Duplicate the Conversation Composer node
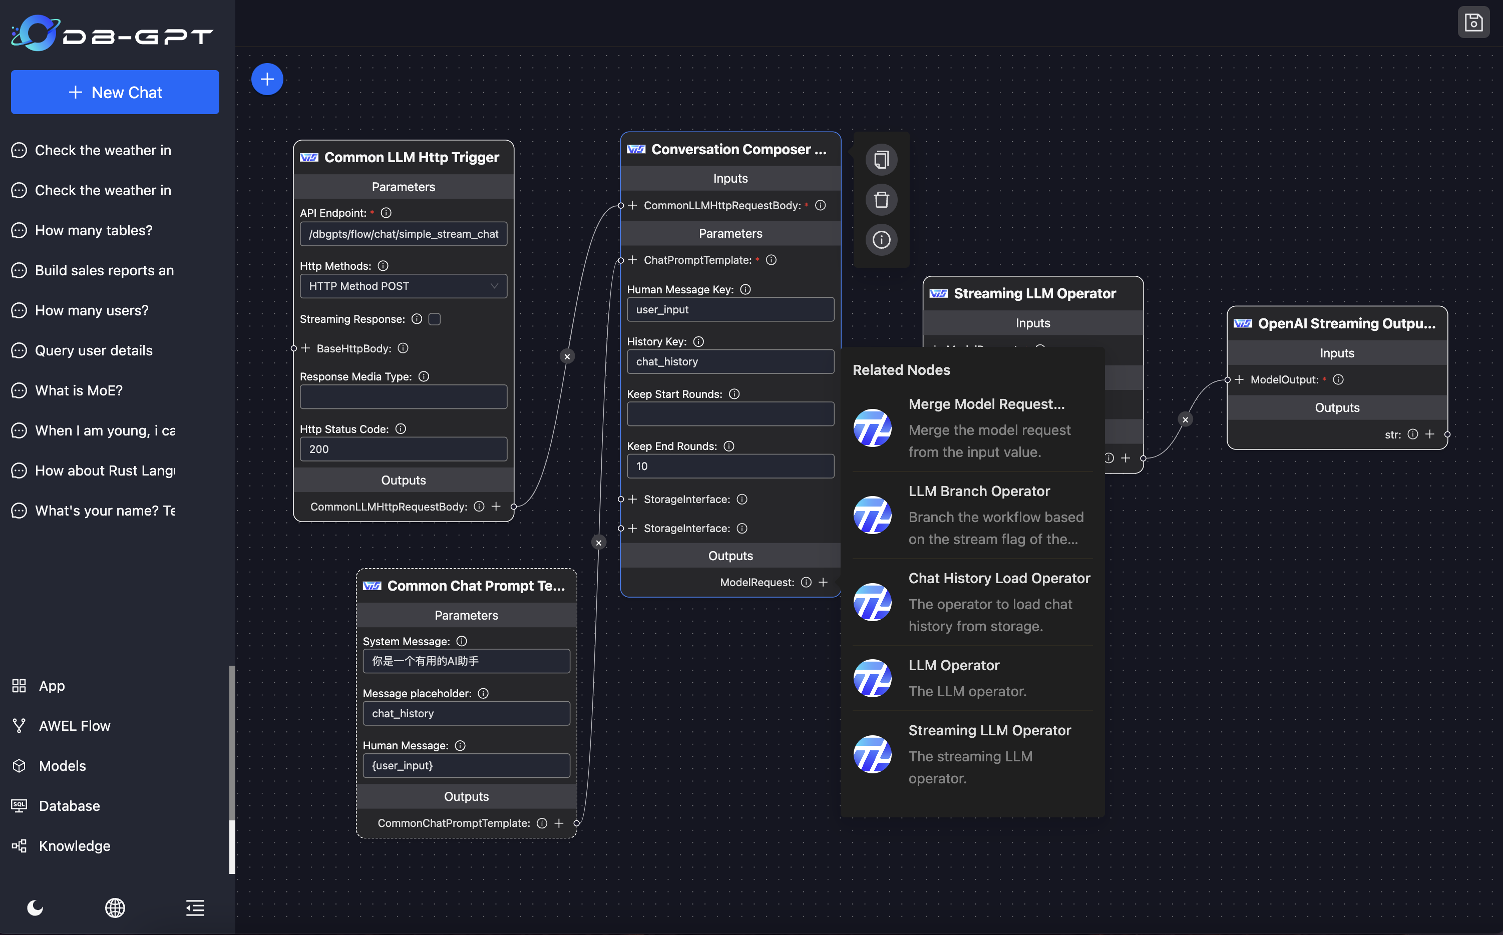The height and width of the screenshot is (935, 1503). (x=881, y=159)
